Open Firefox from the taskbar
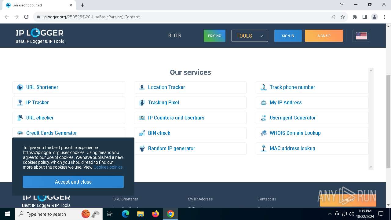The image size is (391, 220). [x=155, y=214]
